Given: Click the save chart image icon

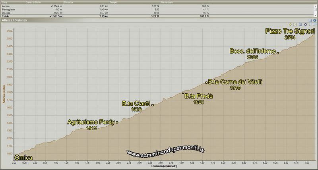Looking at the screenshot, I should [x=301, y=25].
